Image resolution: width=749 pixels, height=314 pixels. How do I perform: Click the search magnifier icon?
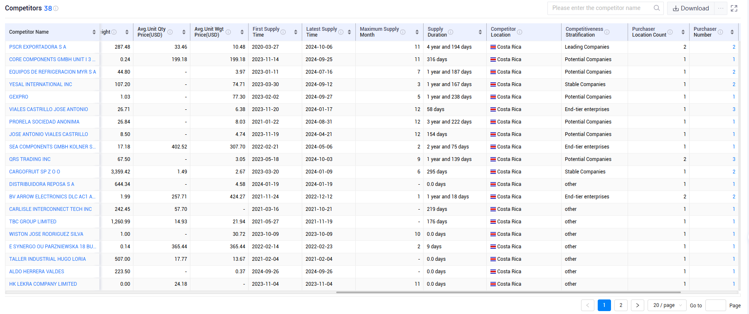pyautogui.click(x=657, y=8)
